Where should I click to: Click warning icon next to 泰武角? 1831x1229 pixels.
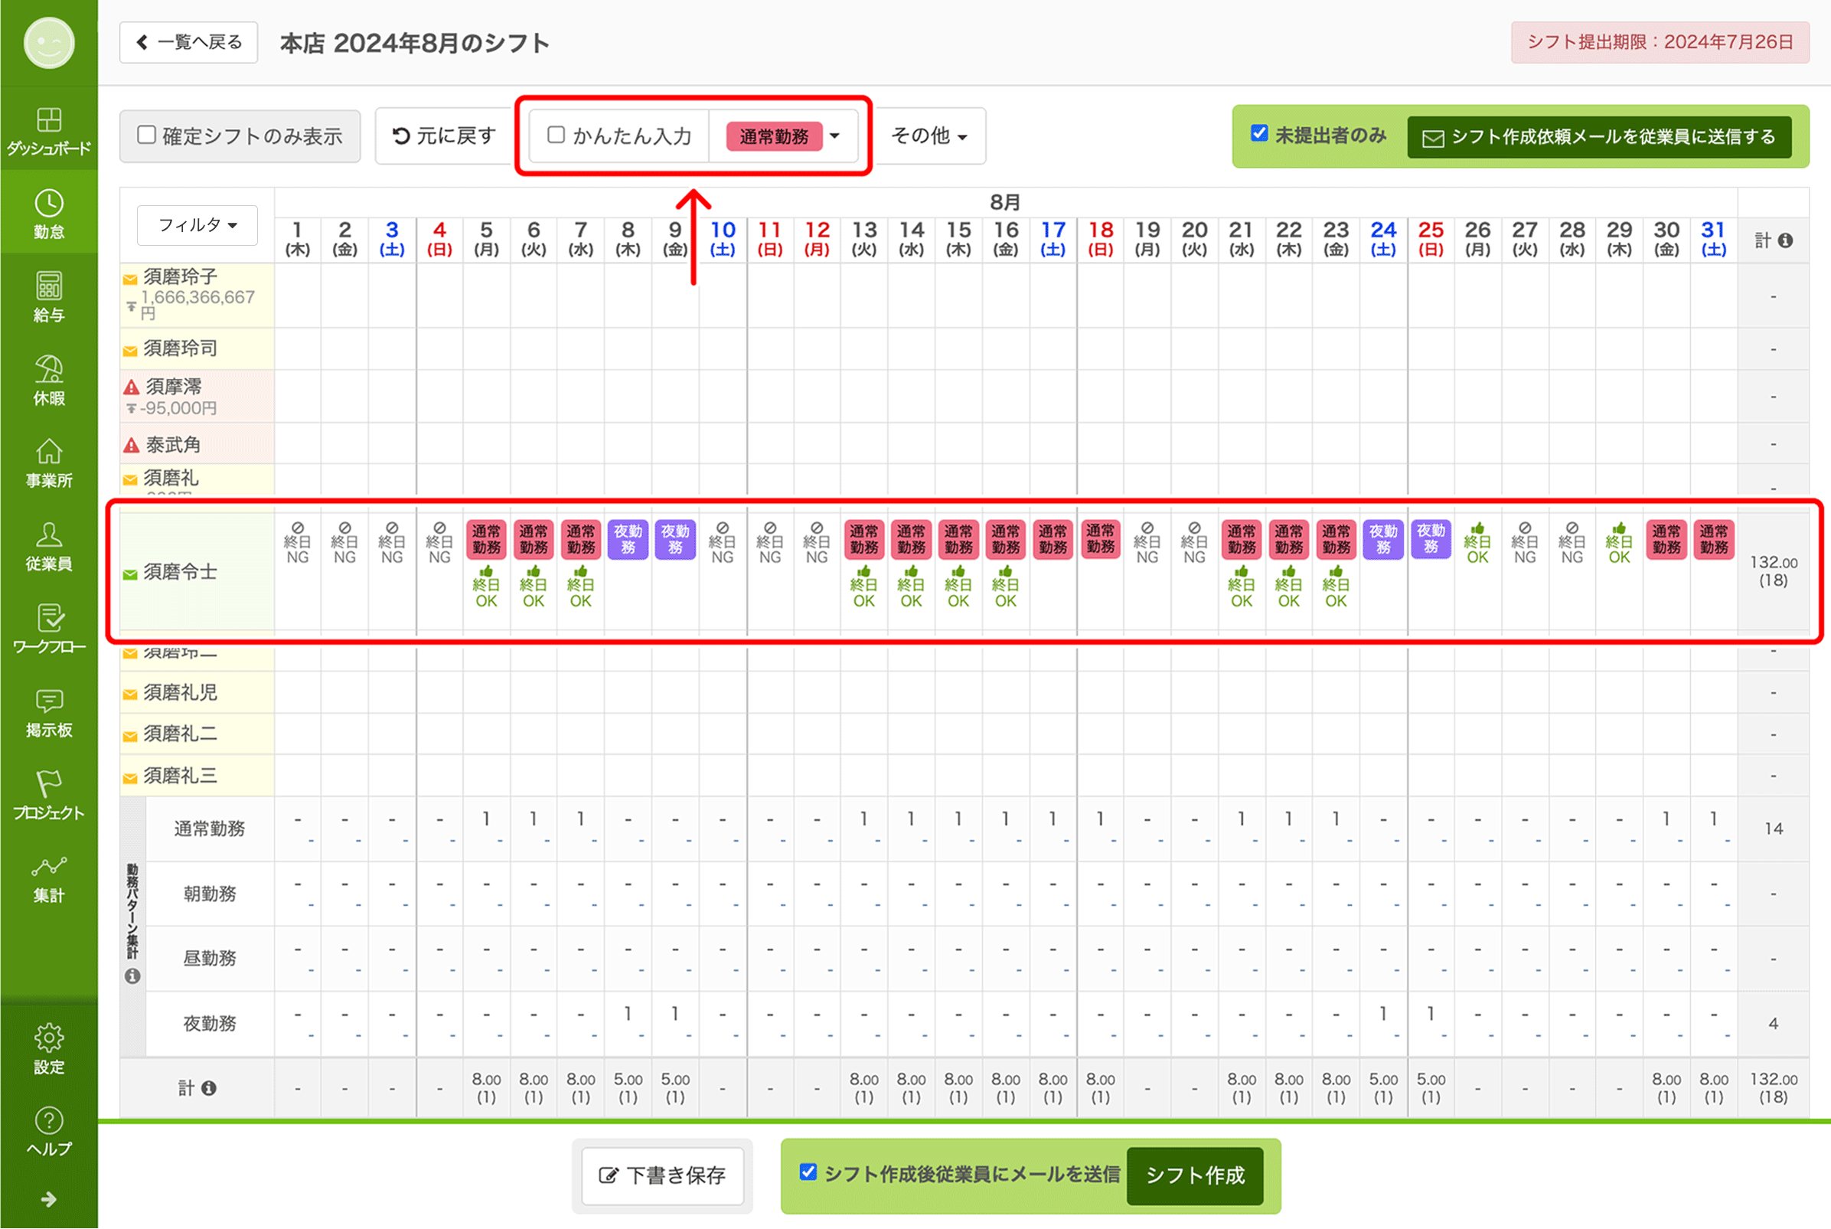(132, 445)
